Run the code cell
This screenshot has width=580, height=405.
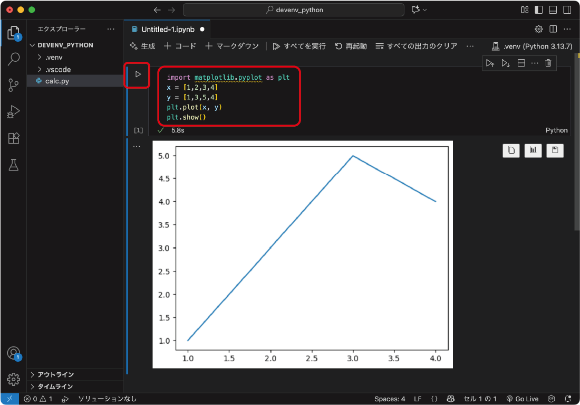[137, 75]
